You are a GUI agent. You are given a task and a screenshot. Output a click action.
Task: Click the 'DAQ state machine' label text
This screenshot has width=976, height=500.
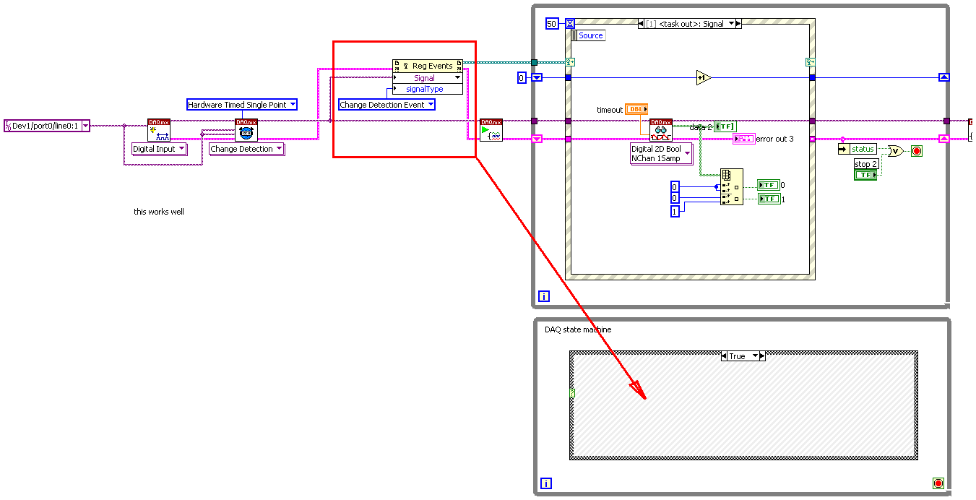tap(578, 329)
